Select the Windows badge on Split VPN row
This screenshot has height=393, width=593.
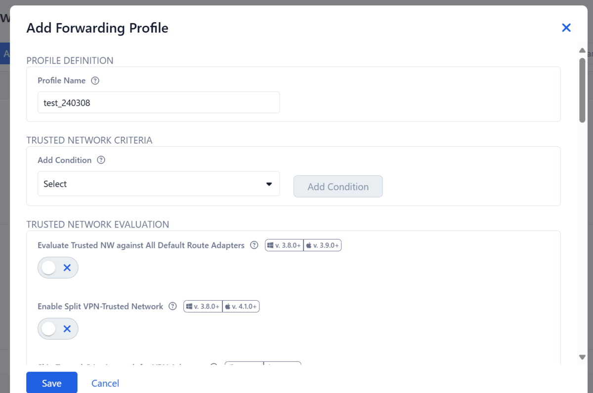point(202,306)
